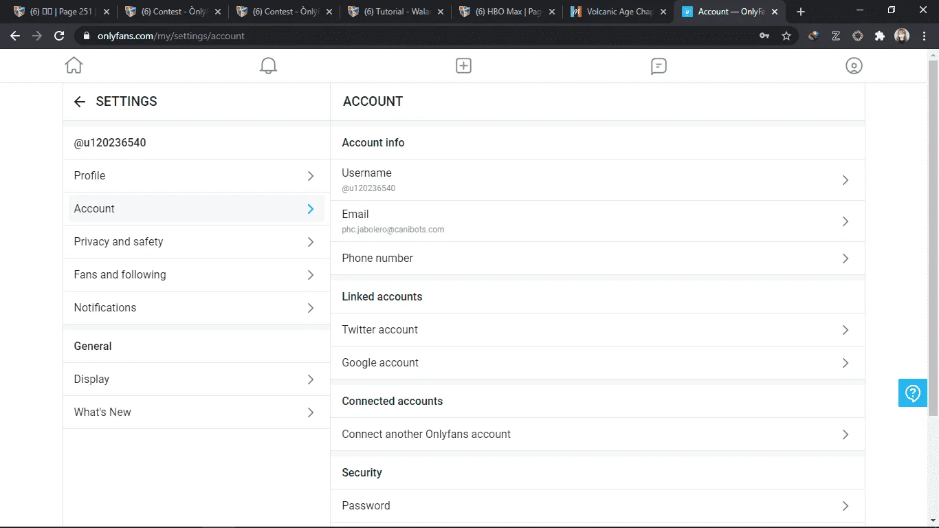Viewport: 939px width, 528px height.
Task: Expand the Google account chevron
Action: tap(846, 363)
